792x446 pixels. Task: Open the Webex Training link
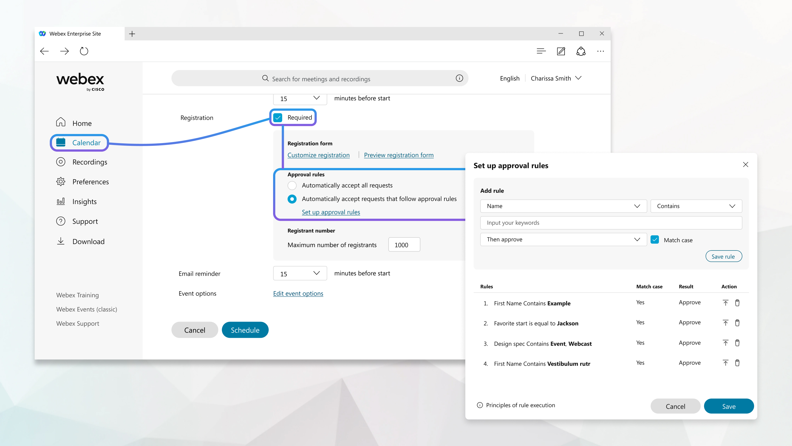coord(78,295)
